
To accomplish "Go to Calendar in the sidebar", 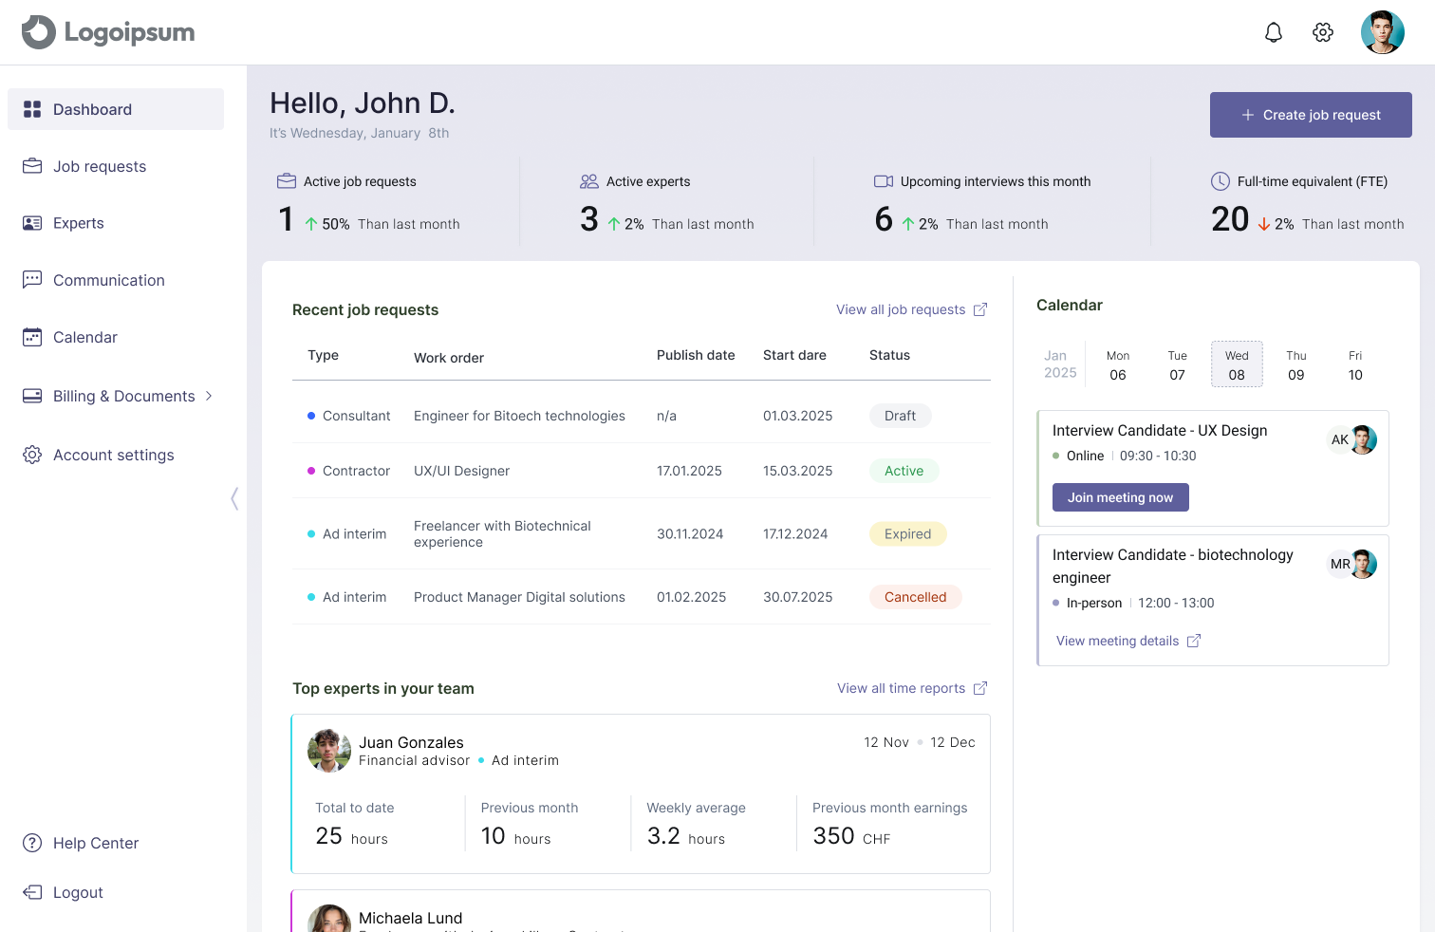I will 84,337.
